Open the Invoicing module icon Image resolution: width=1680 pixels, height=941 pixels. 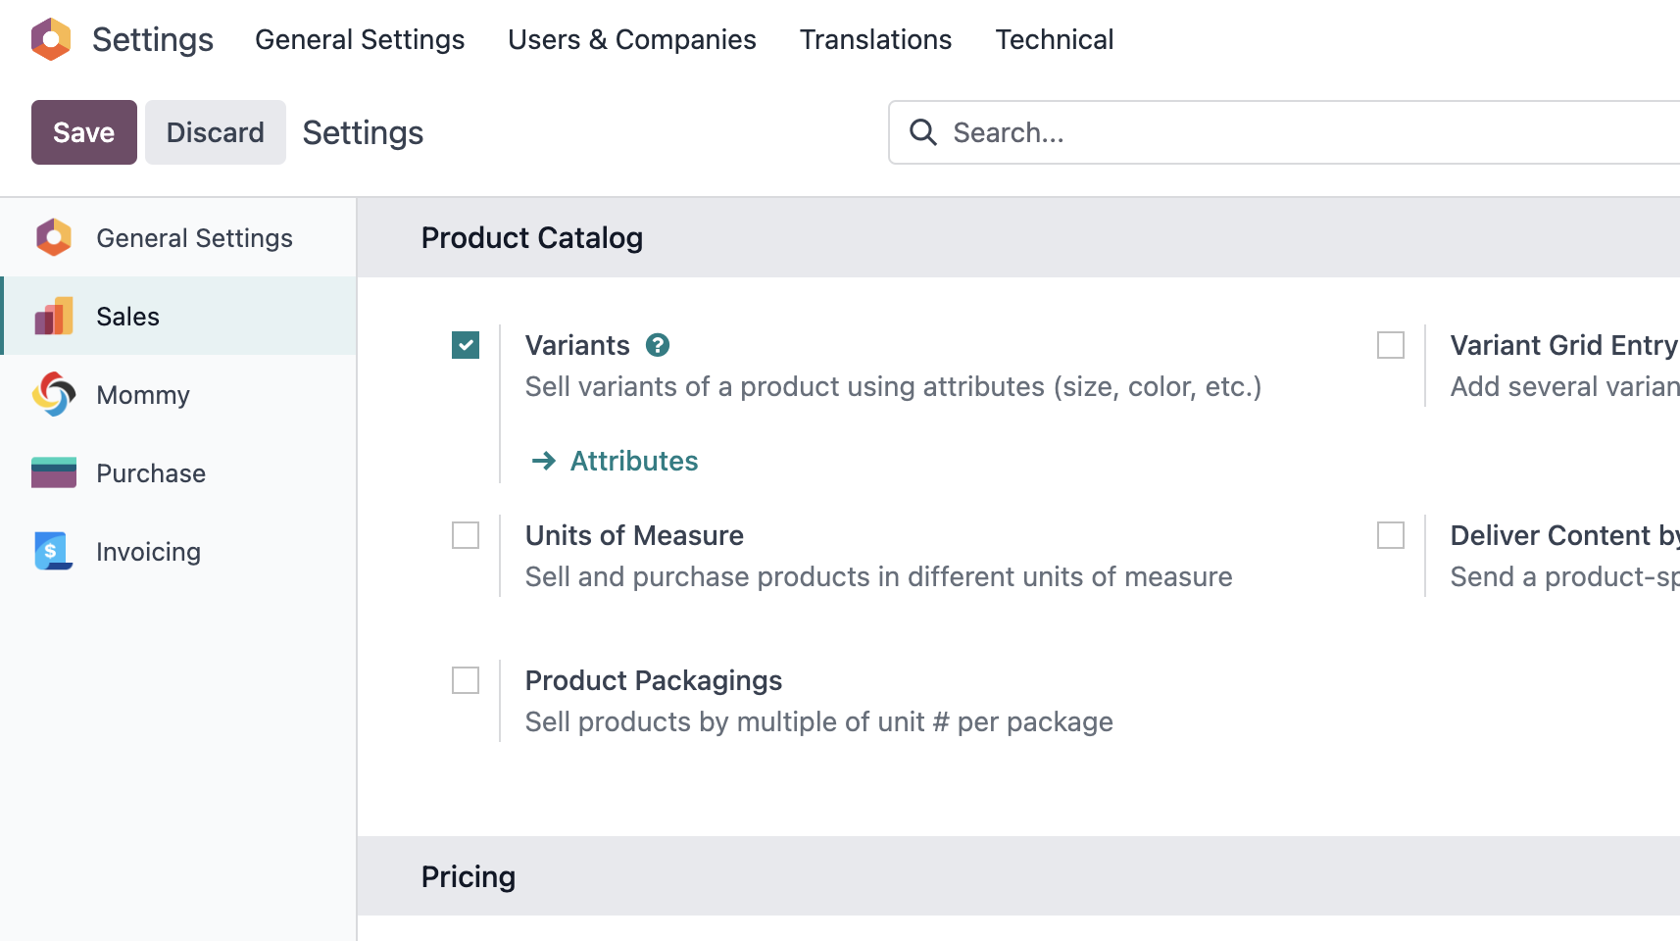pos(54,551)
